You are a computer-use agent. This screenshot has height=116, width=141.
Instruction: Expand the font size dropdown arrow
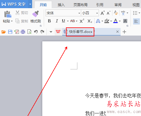pos(97,13)
